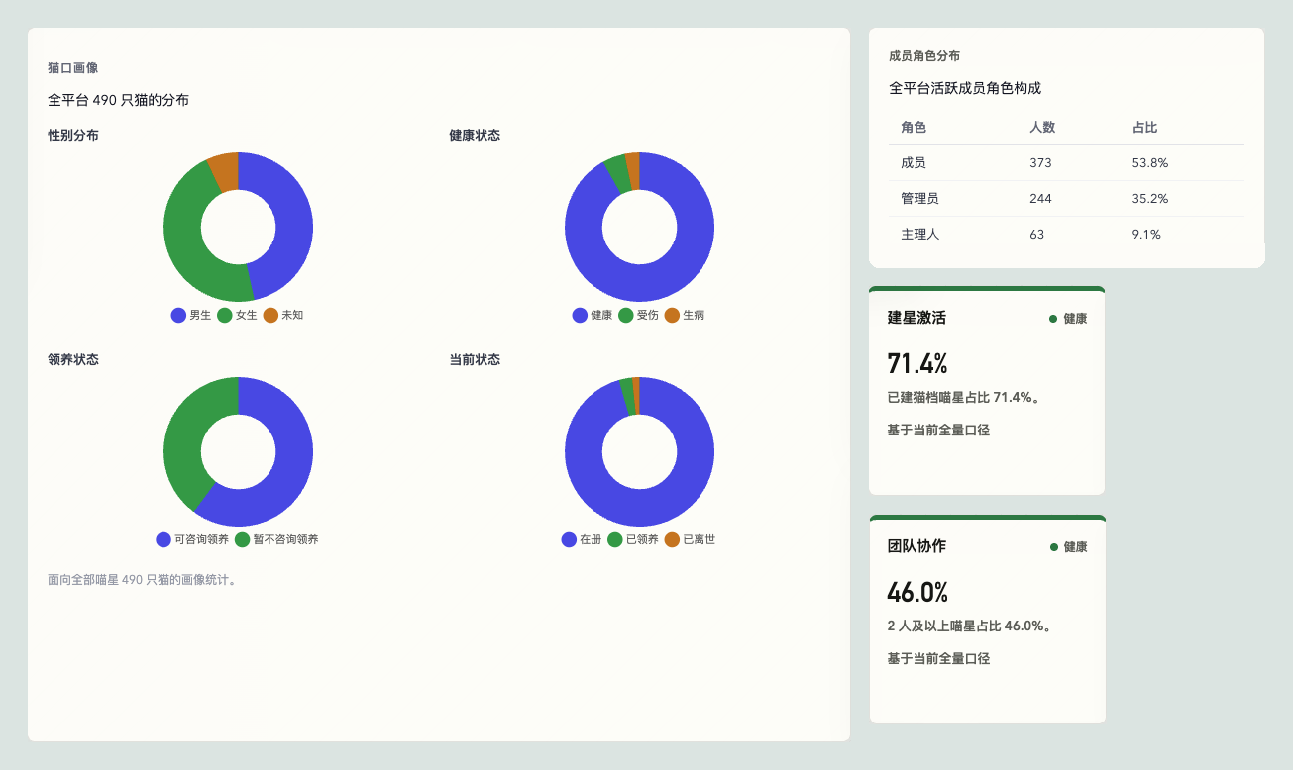
Task: Toggle the 已领养 legend entry
Action: pos(633,539)
